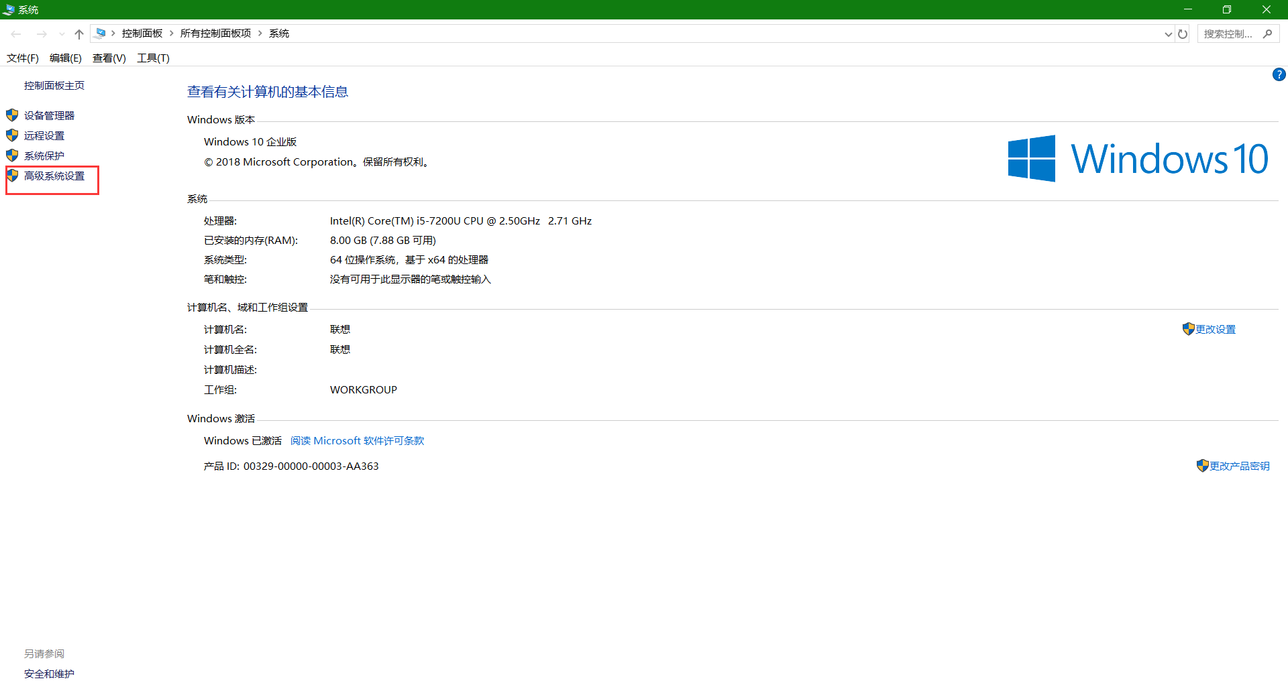The image size is (1288, 697).
Task: Open 远程设置 link
Action: 44,135
